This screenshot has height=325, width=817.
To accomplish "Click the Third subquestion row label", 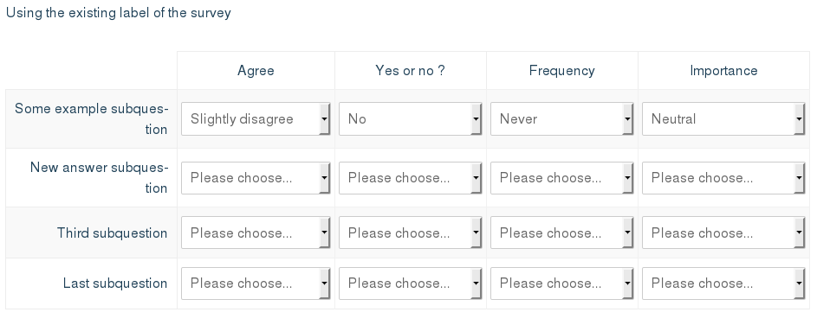I will tap(112, 233).
